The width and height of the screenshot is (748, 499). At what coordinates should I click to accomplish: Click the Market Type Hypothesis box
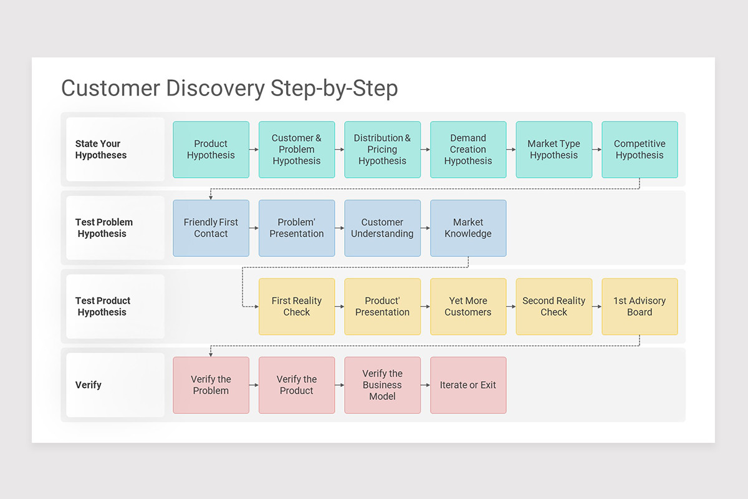pos(554,149)
